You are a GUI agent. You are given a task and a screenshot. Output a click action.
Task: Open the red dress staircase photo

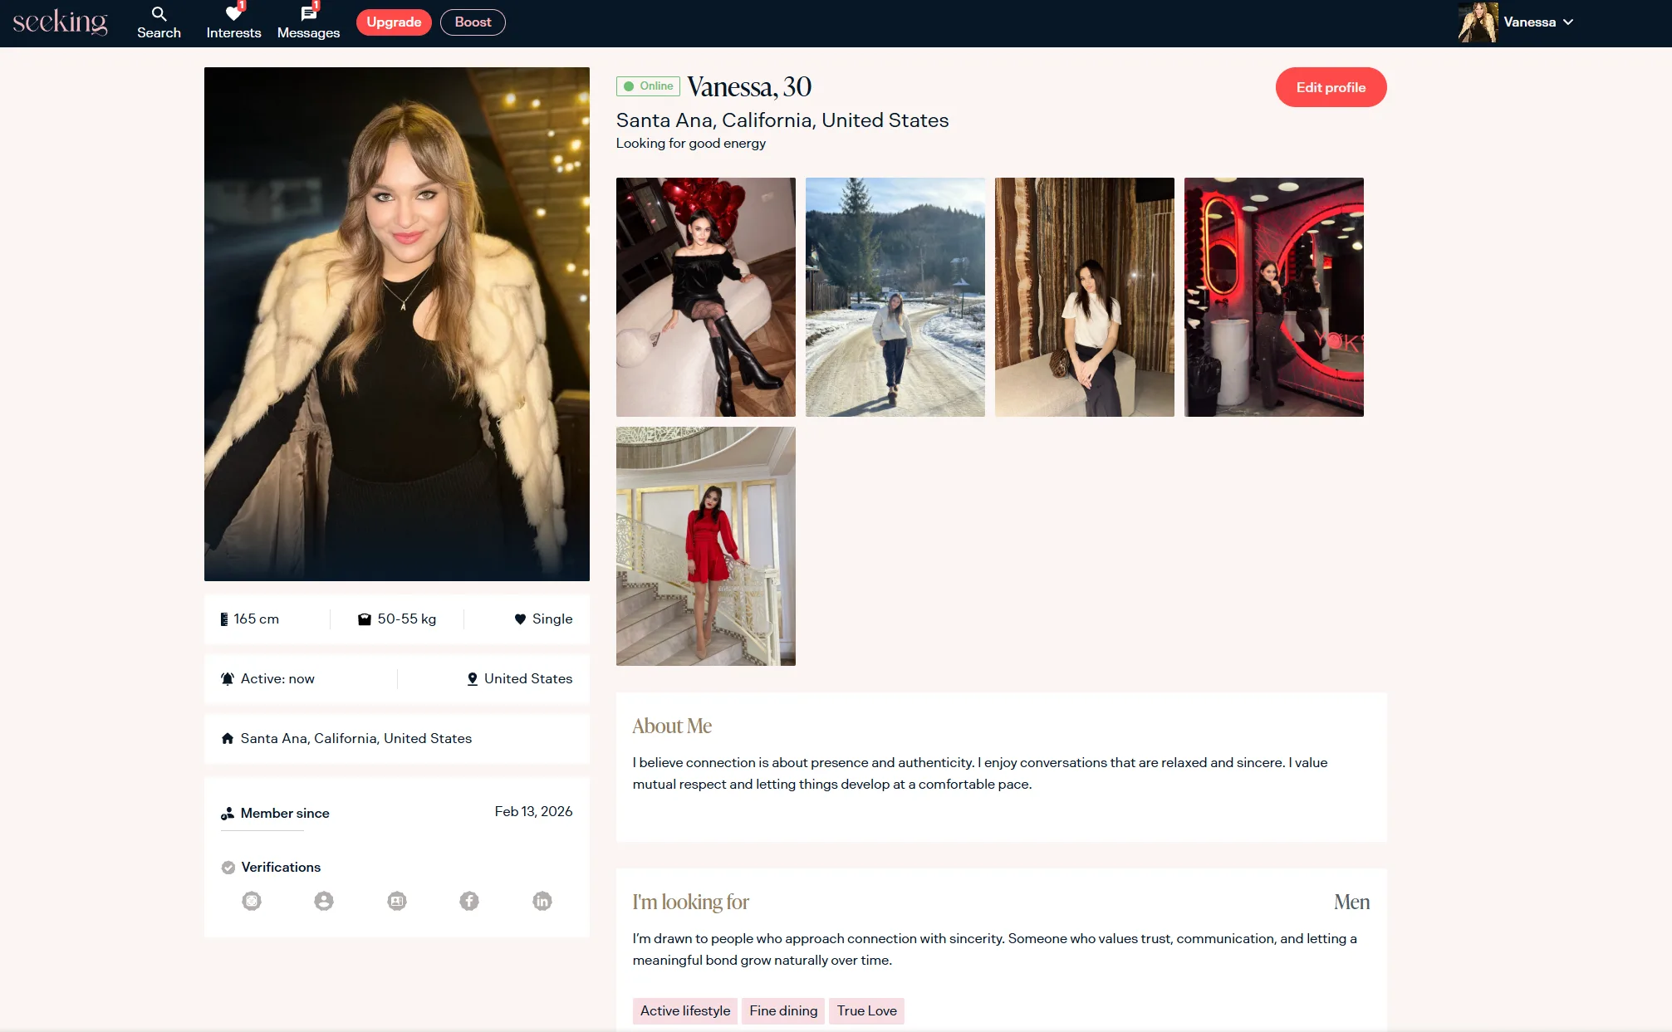pos(705,545)
